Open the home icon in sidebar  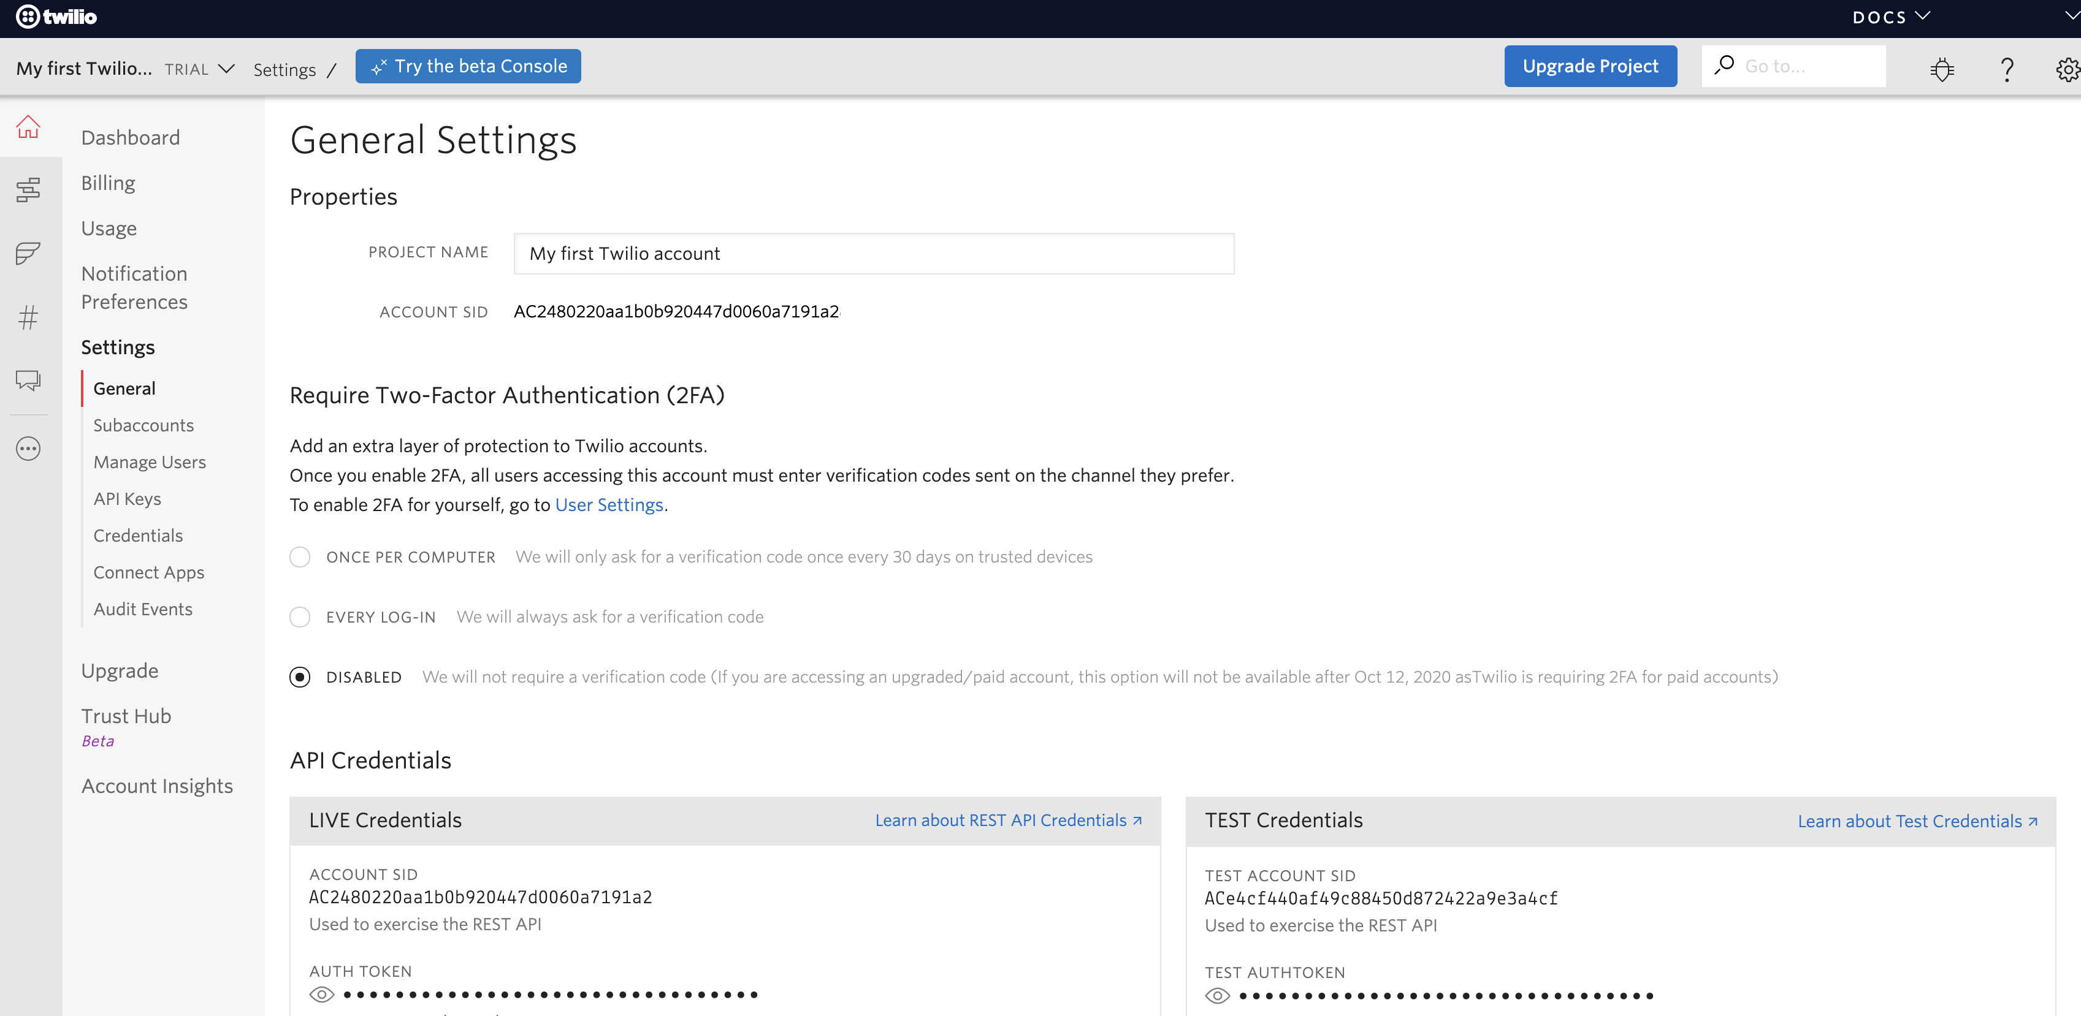pos(28,127)
